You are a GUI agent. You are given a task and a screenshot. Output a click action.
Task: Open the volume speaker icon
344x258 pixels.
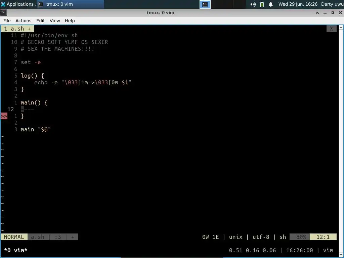pyautogui.click(x=253, y=4)
